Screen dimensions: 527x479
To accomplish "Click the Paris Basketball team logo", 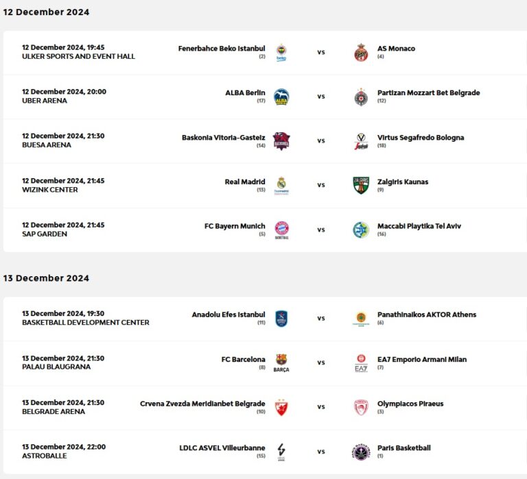I will pyautogui.click(x=361, y=452).
